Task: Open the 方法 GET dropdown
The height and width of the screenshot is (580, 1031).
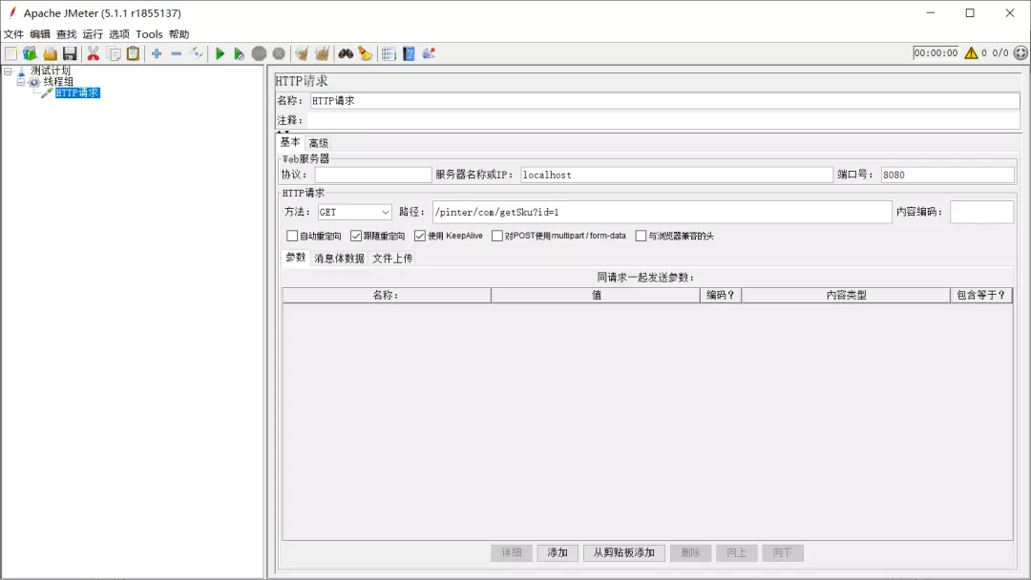Action: [354, 212]
